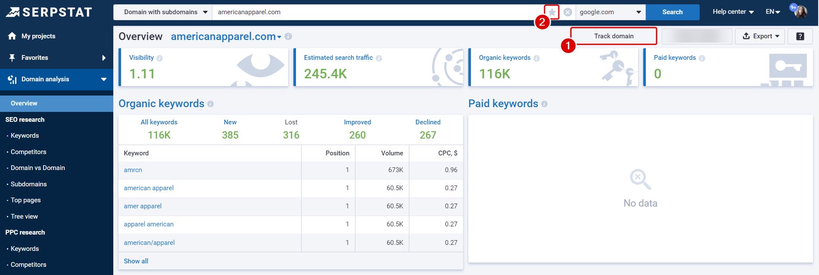Open the Export dropdown menu

tap(760, 37)
